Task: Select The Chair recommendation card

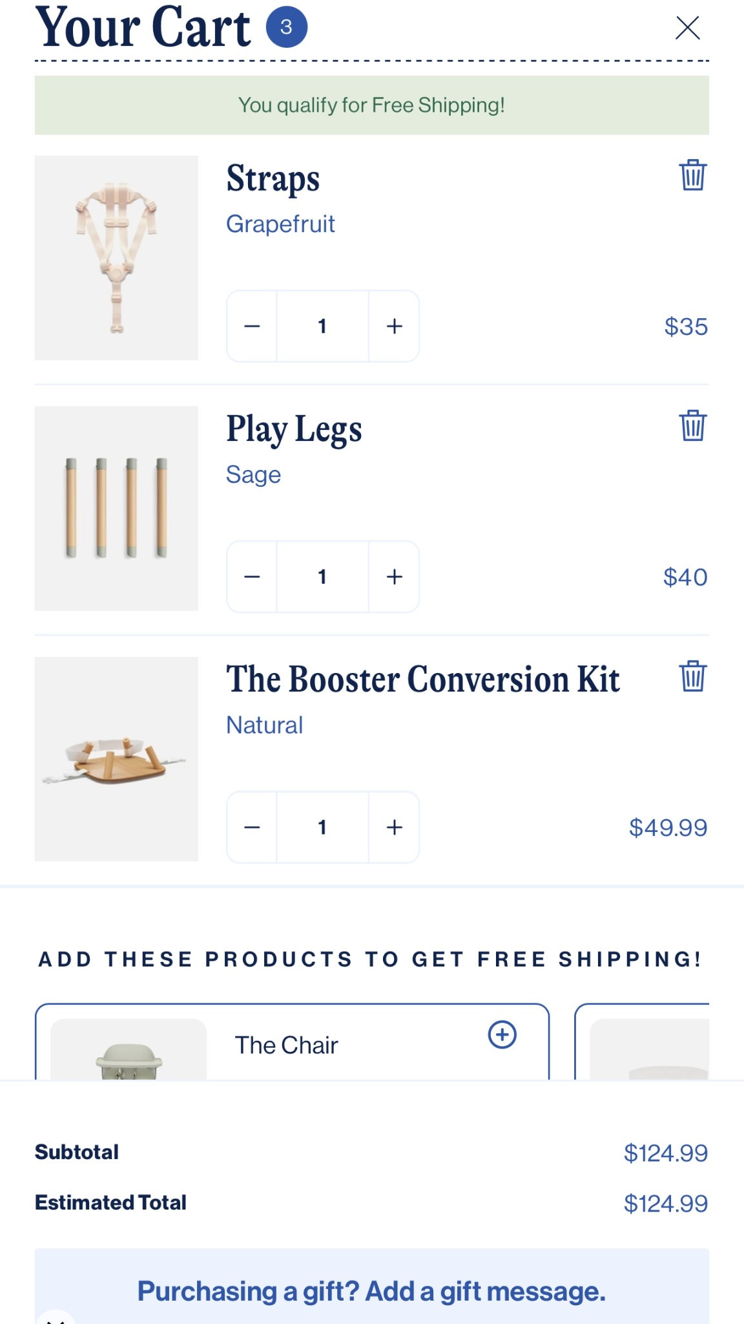Action: click(287, 1045)
